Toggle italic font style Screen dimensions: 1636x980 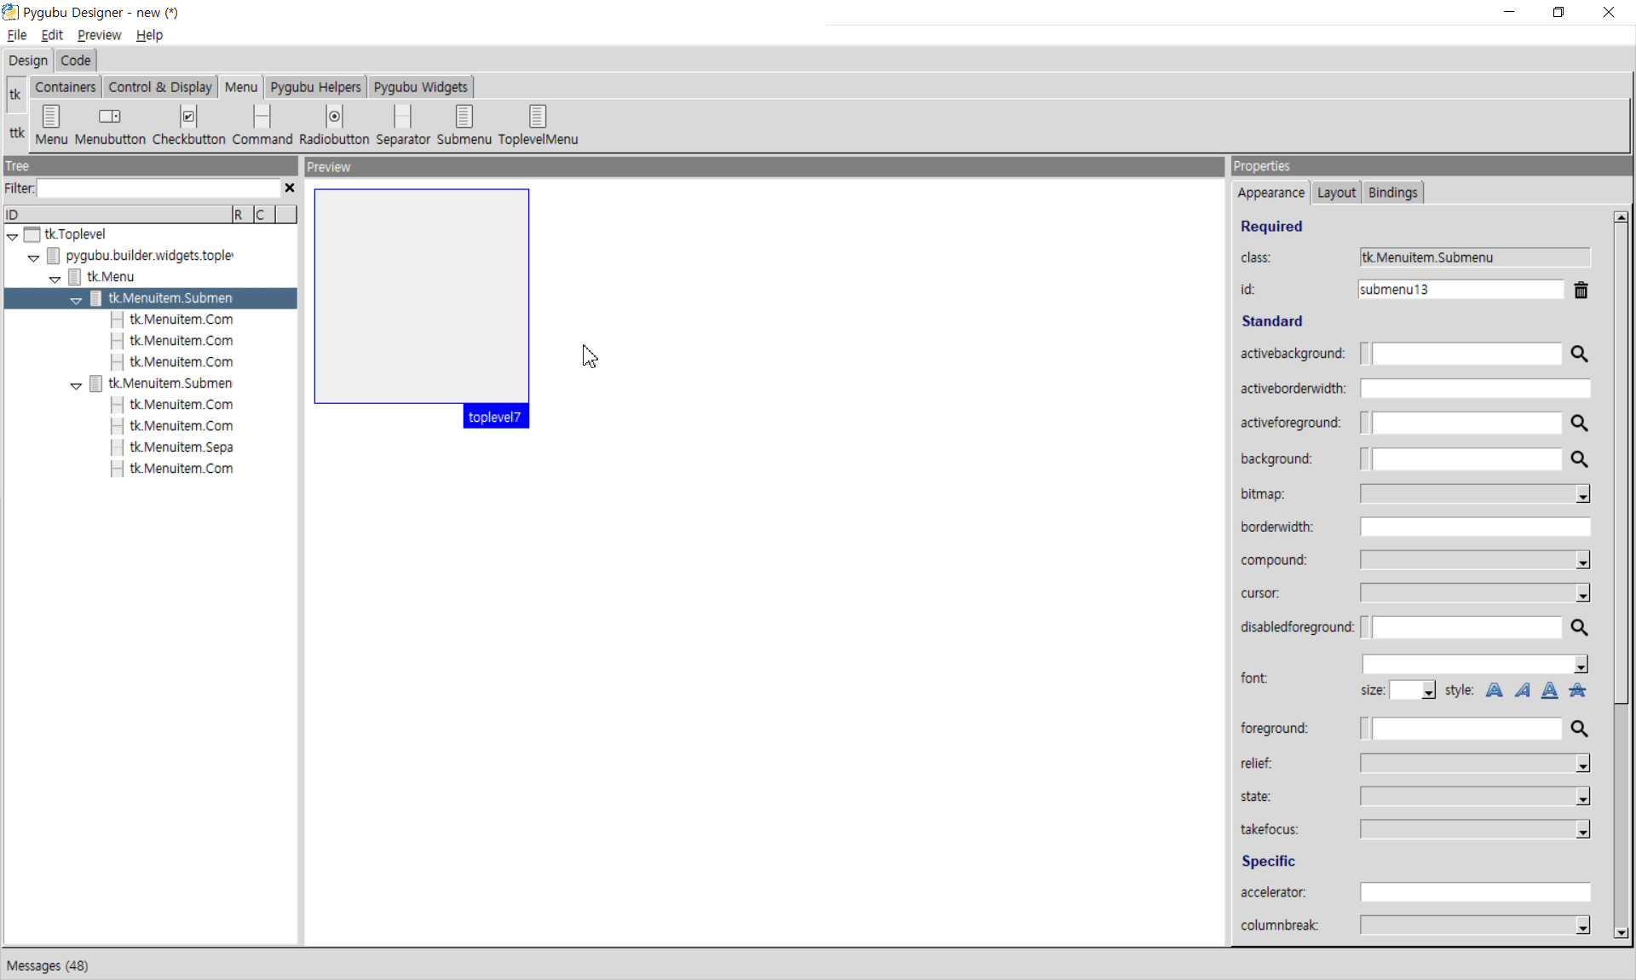(x=1522, y=690)
